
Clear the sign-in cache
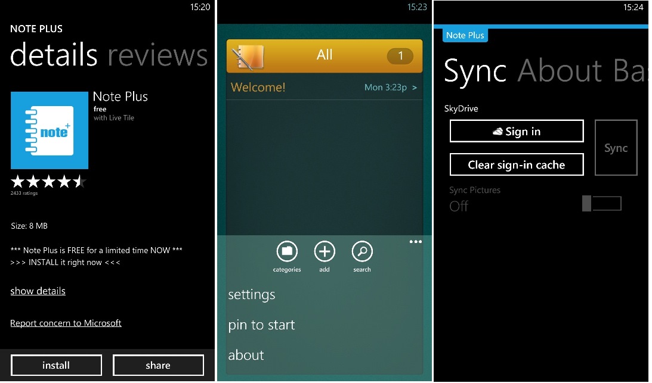pos(517,164)
